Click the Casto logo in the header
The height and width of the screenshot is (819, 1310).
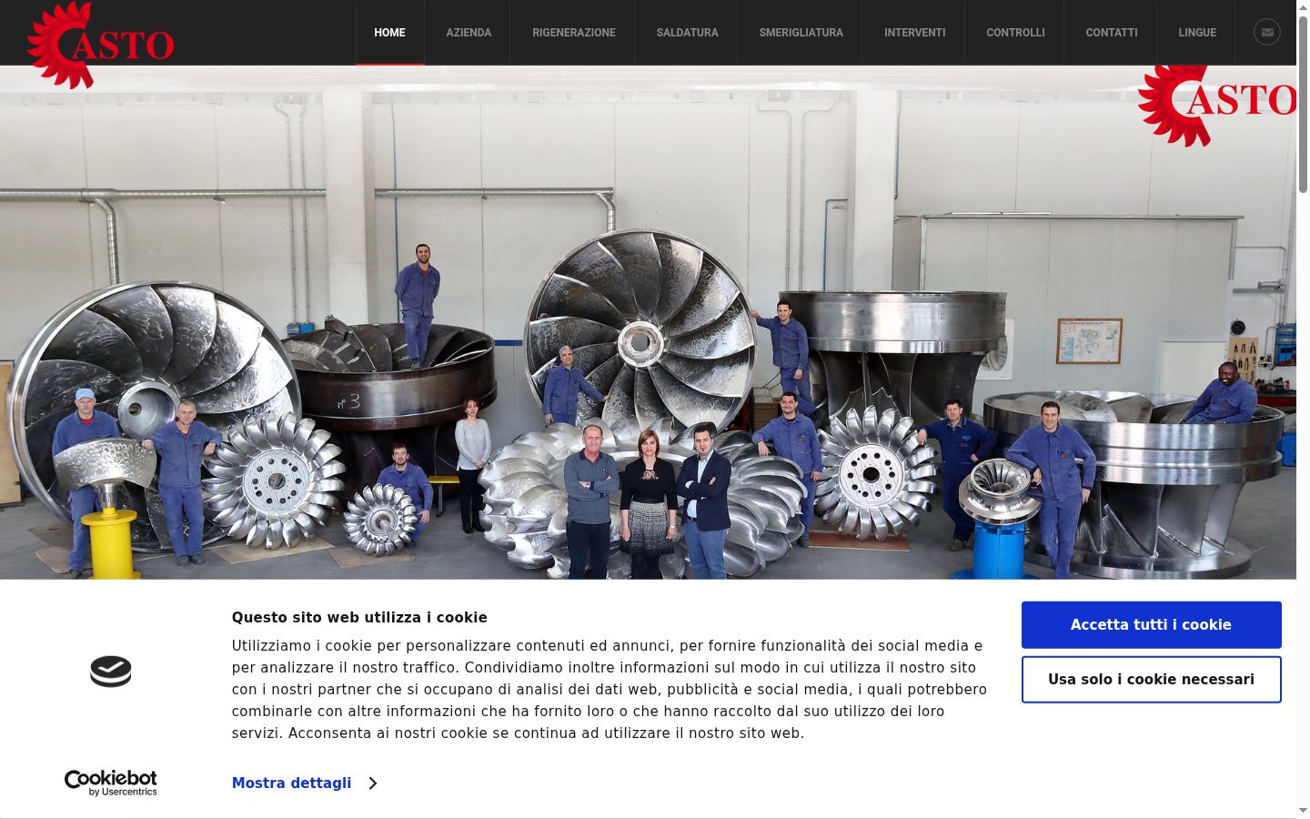coord(100,45)
